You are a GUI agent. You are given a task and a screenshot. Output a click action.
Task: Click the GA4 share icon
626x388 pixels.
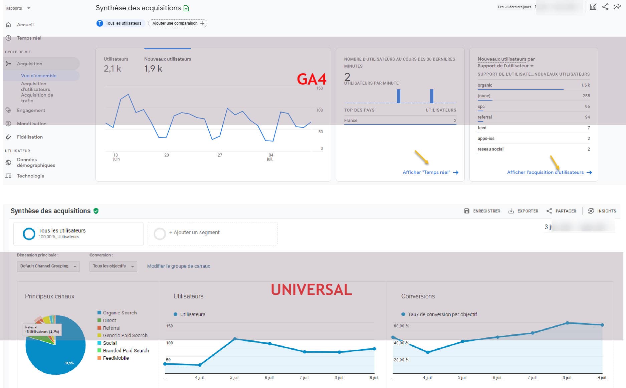[605, 7]
